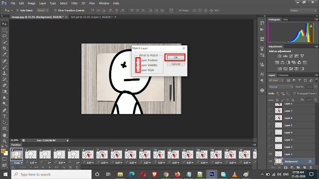319x179 pixels.
Task: Select the Move tool
Action: 4,24
